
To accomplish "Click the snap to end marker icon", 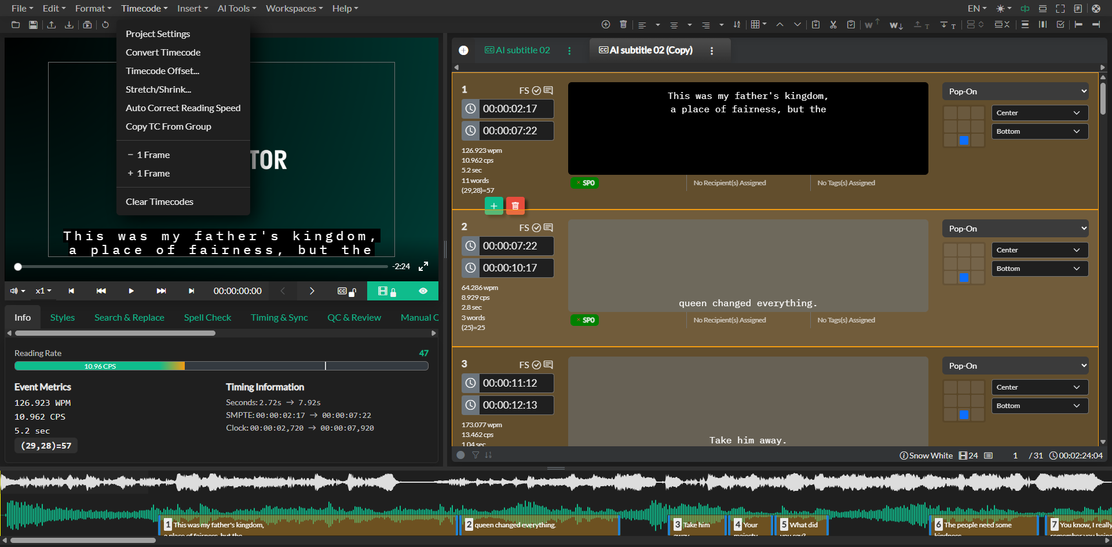I will [1096, 24].
